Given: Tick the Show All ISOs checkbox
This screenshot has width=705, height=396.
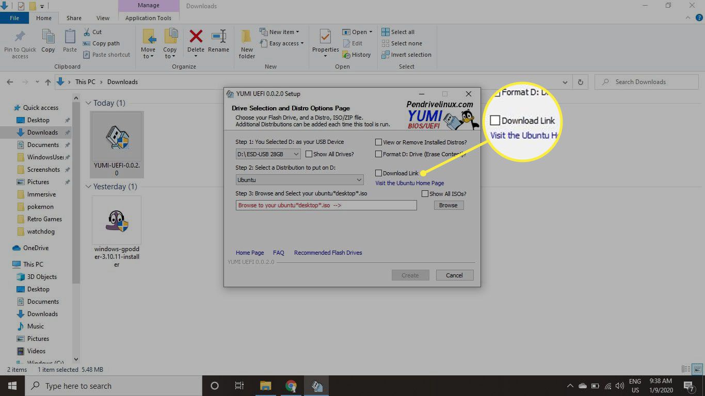Looking at the screenshot, I should pyautogui.click(x=425, y=194).
